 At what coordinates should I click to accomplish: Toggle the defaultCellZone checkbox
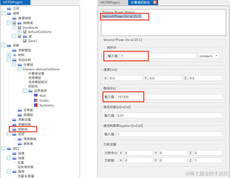[25, 32]
